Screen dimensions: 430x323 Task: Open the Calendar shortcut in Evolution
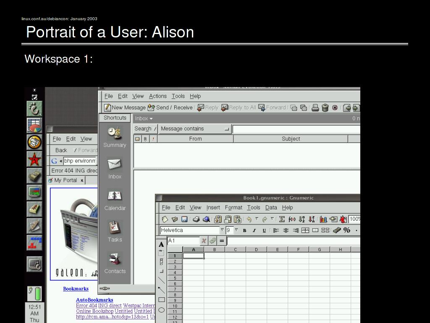coord(115,200)
